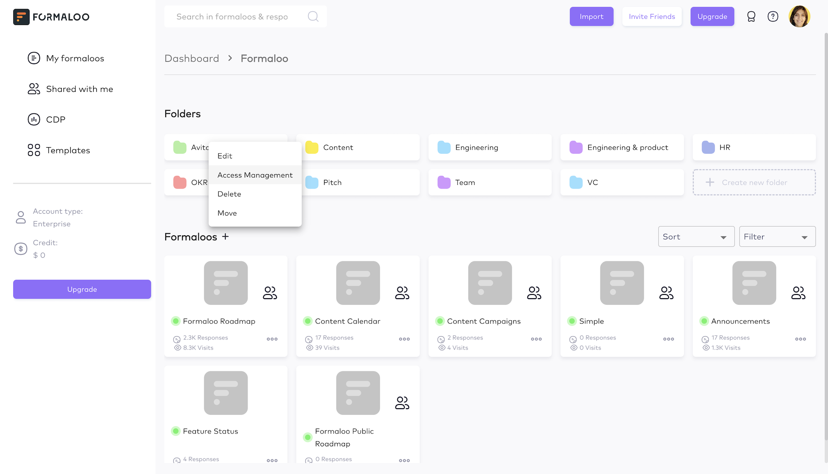Screen dimensions: 828x474
Task: Expand the Sort dropdown
Action: [696, 237]
